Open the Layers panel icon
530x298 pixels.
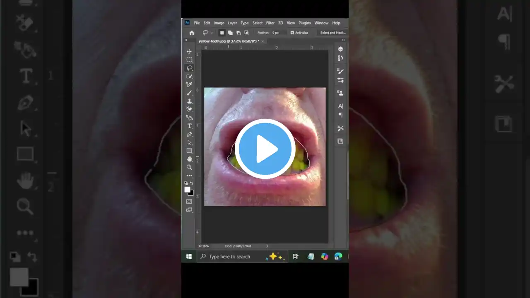tap(340, 49)
